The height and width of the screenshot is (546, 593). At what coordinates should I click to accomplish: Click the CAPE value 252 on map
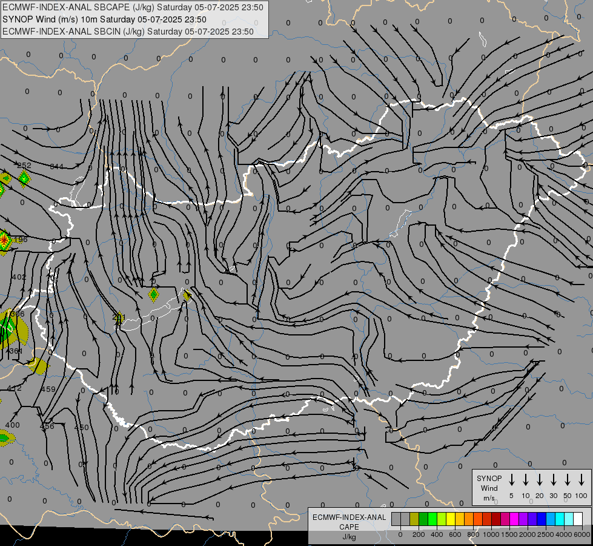click(24, 165)
